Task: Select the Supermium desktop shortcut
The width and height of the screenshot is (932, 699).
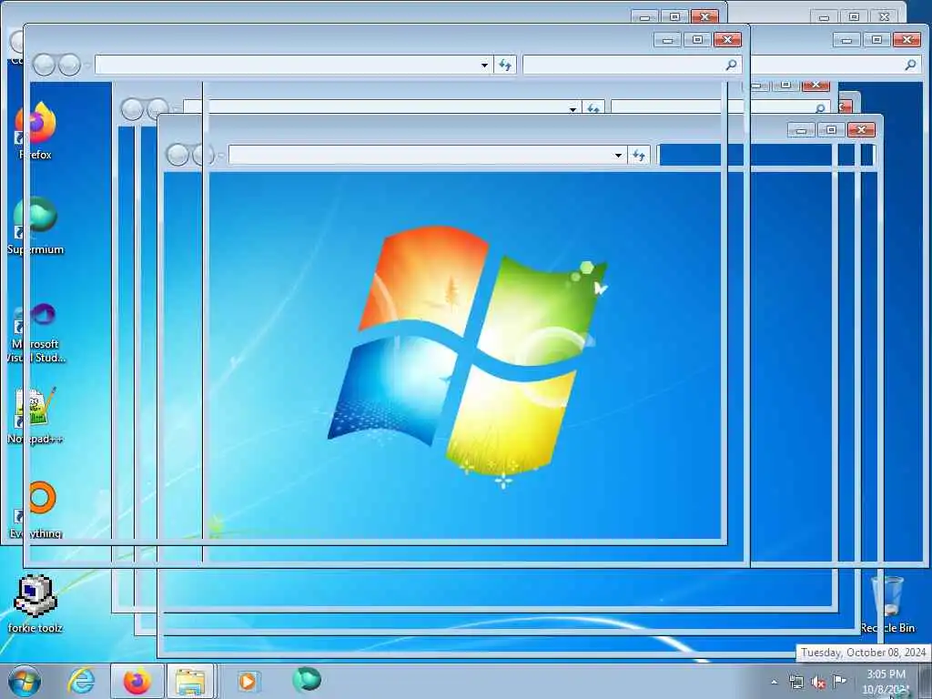Action: [x=35, y=226]
